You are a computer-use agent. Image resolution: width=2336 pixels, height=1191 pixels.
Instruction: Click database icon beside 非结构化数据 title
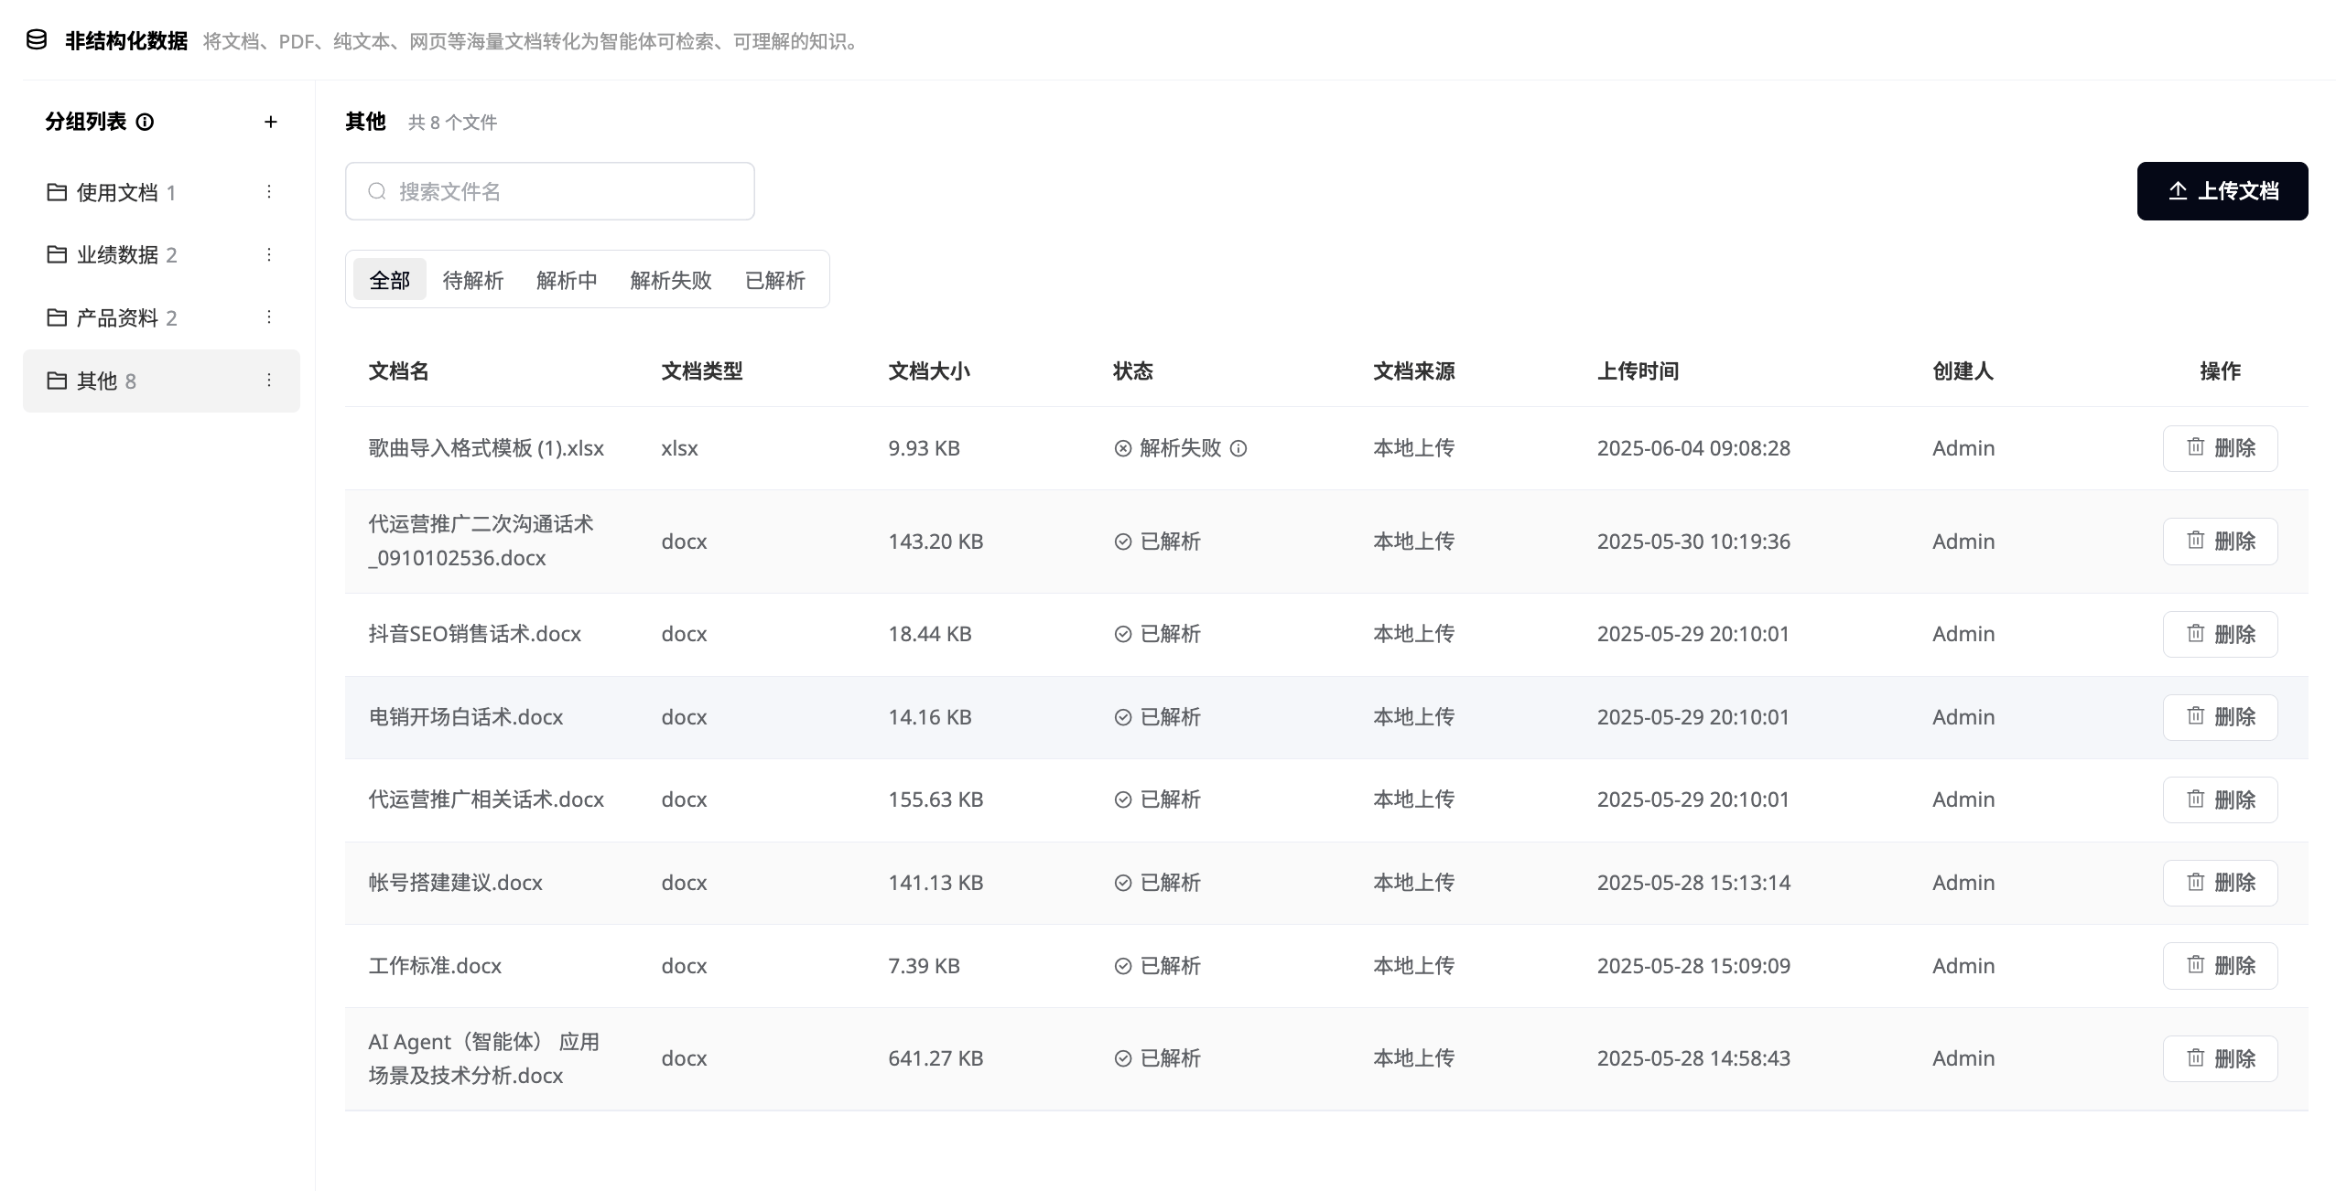[x=37, y=40]
